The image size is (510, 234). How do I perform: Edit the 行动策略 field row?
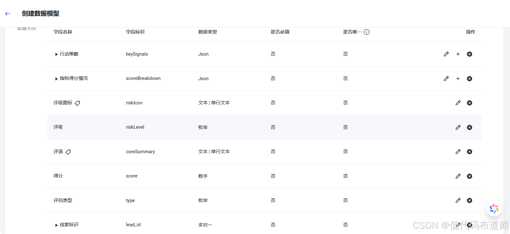(x=446, y=54)
